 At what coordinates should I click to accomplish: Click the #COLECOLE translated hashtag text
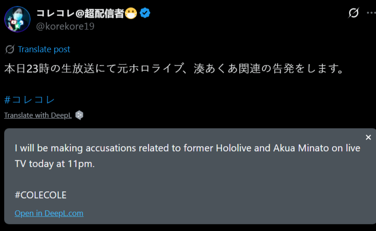pyautogui.click(x=41, y=195)
